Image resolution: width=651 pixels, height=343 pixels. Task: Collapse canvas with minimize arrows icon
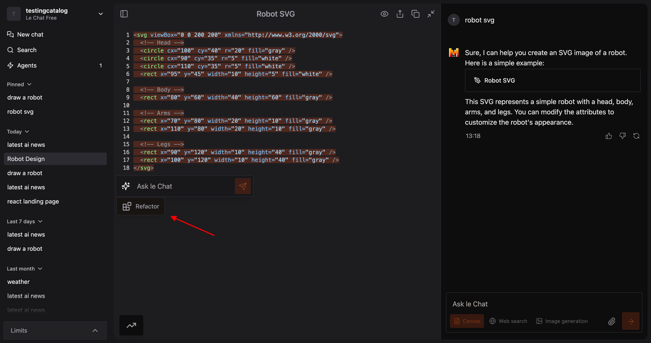click(x=431, y=14)
